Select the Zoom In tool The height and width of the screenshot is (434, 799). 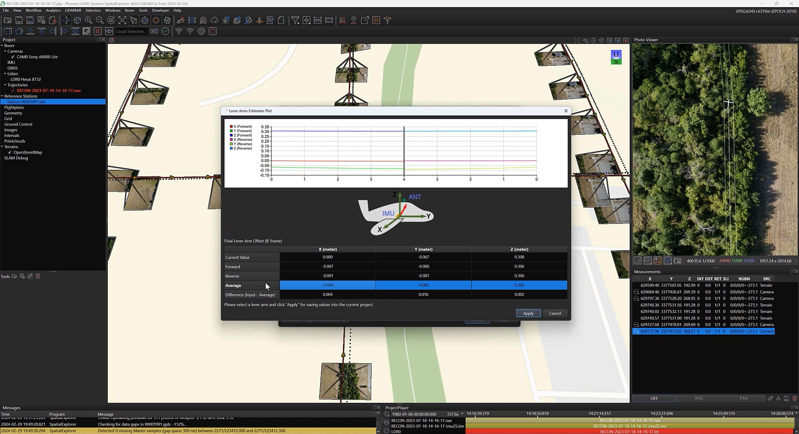click(x=89, y=20)
